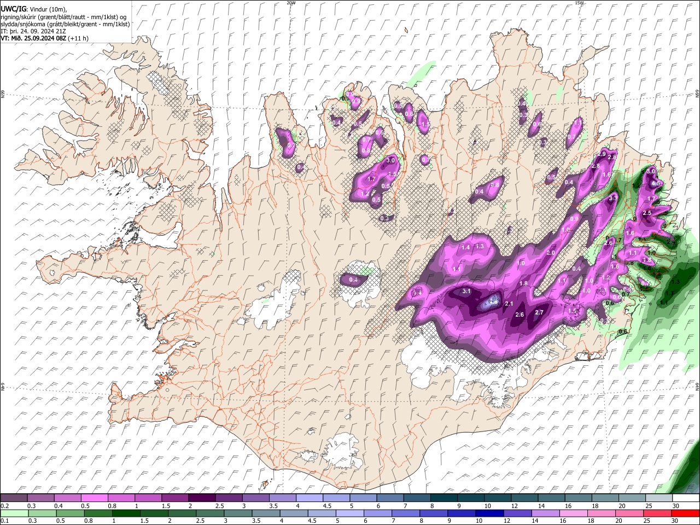
Task: Pick the darkest purple swatch between 2 and 2.5
Action: tap(203, 498)
